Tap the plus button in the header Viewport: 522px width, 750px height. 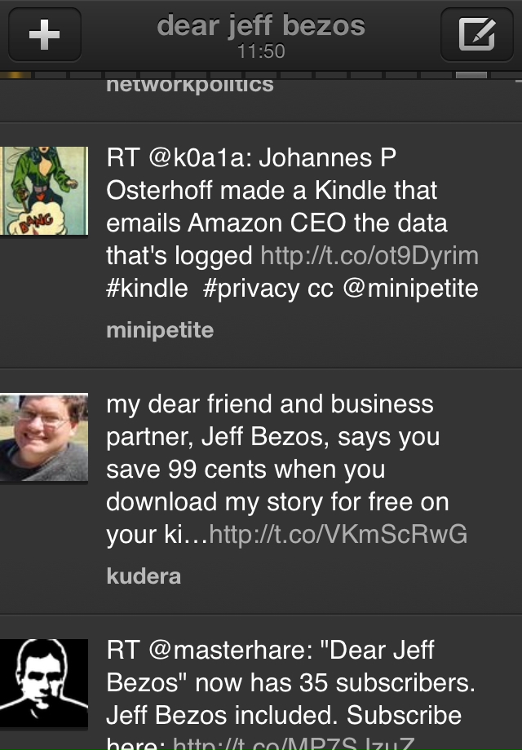click(44, 35)
